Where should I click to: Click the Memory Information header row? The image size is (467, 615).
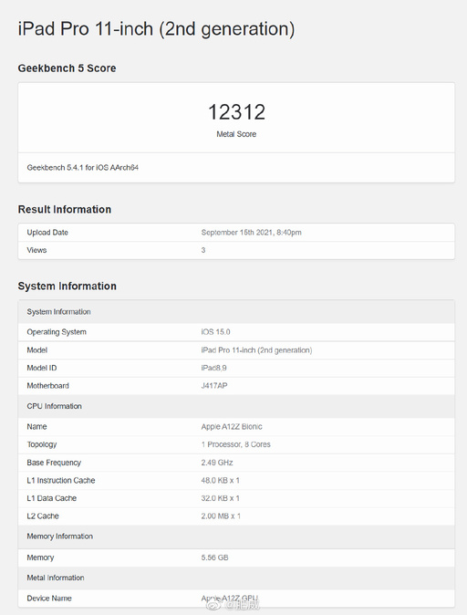pyautogui.click(x=236, y=537)
